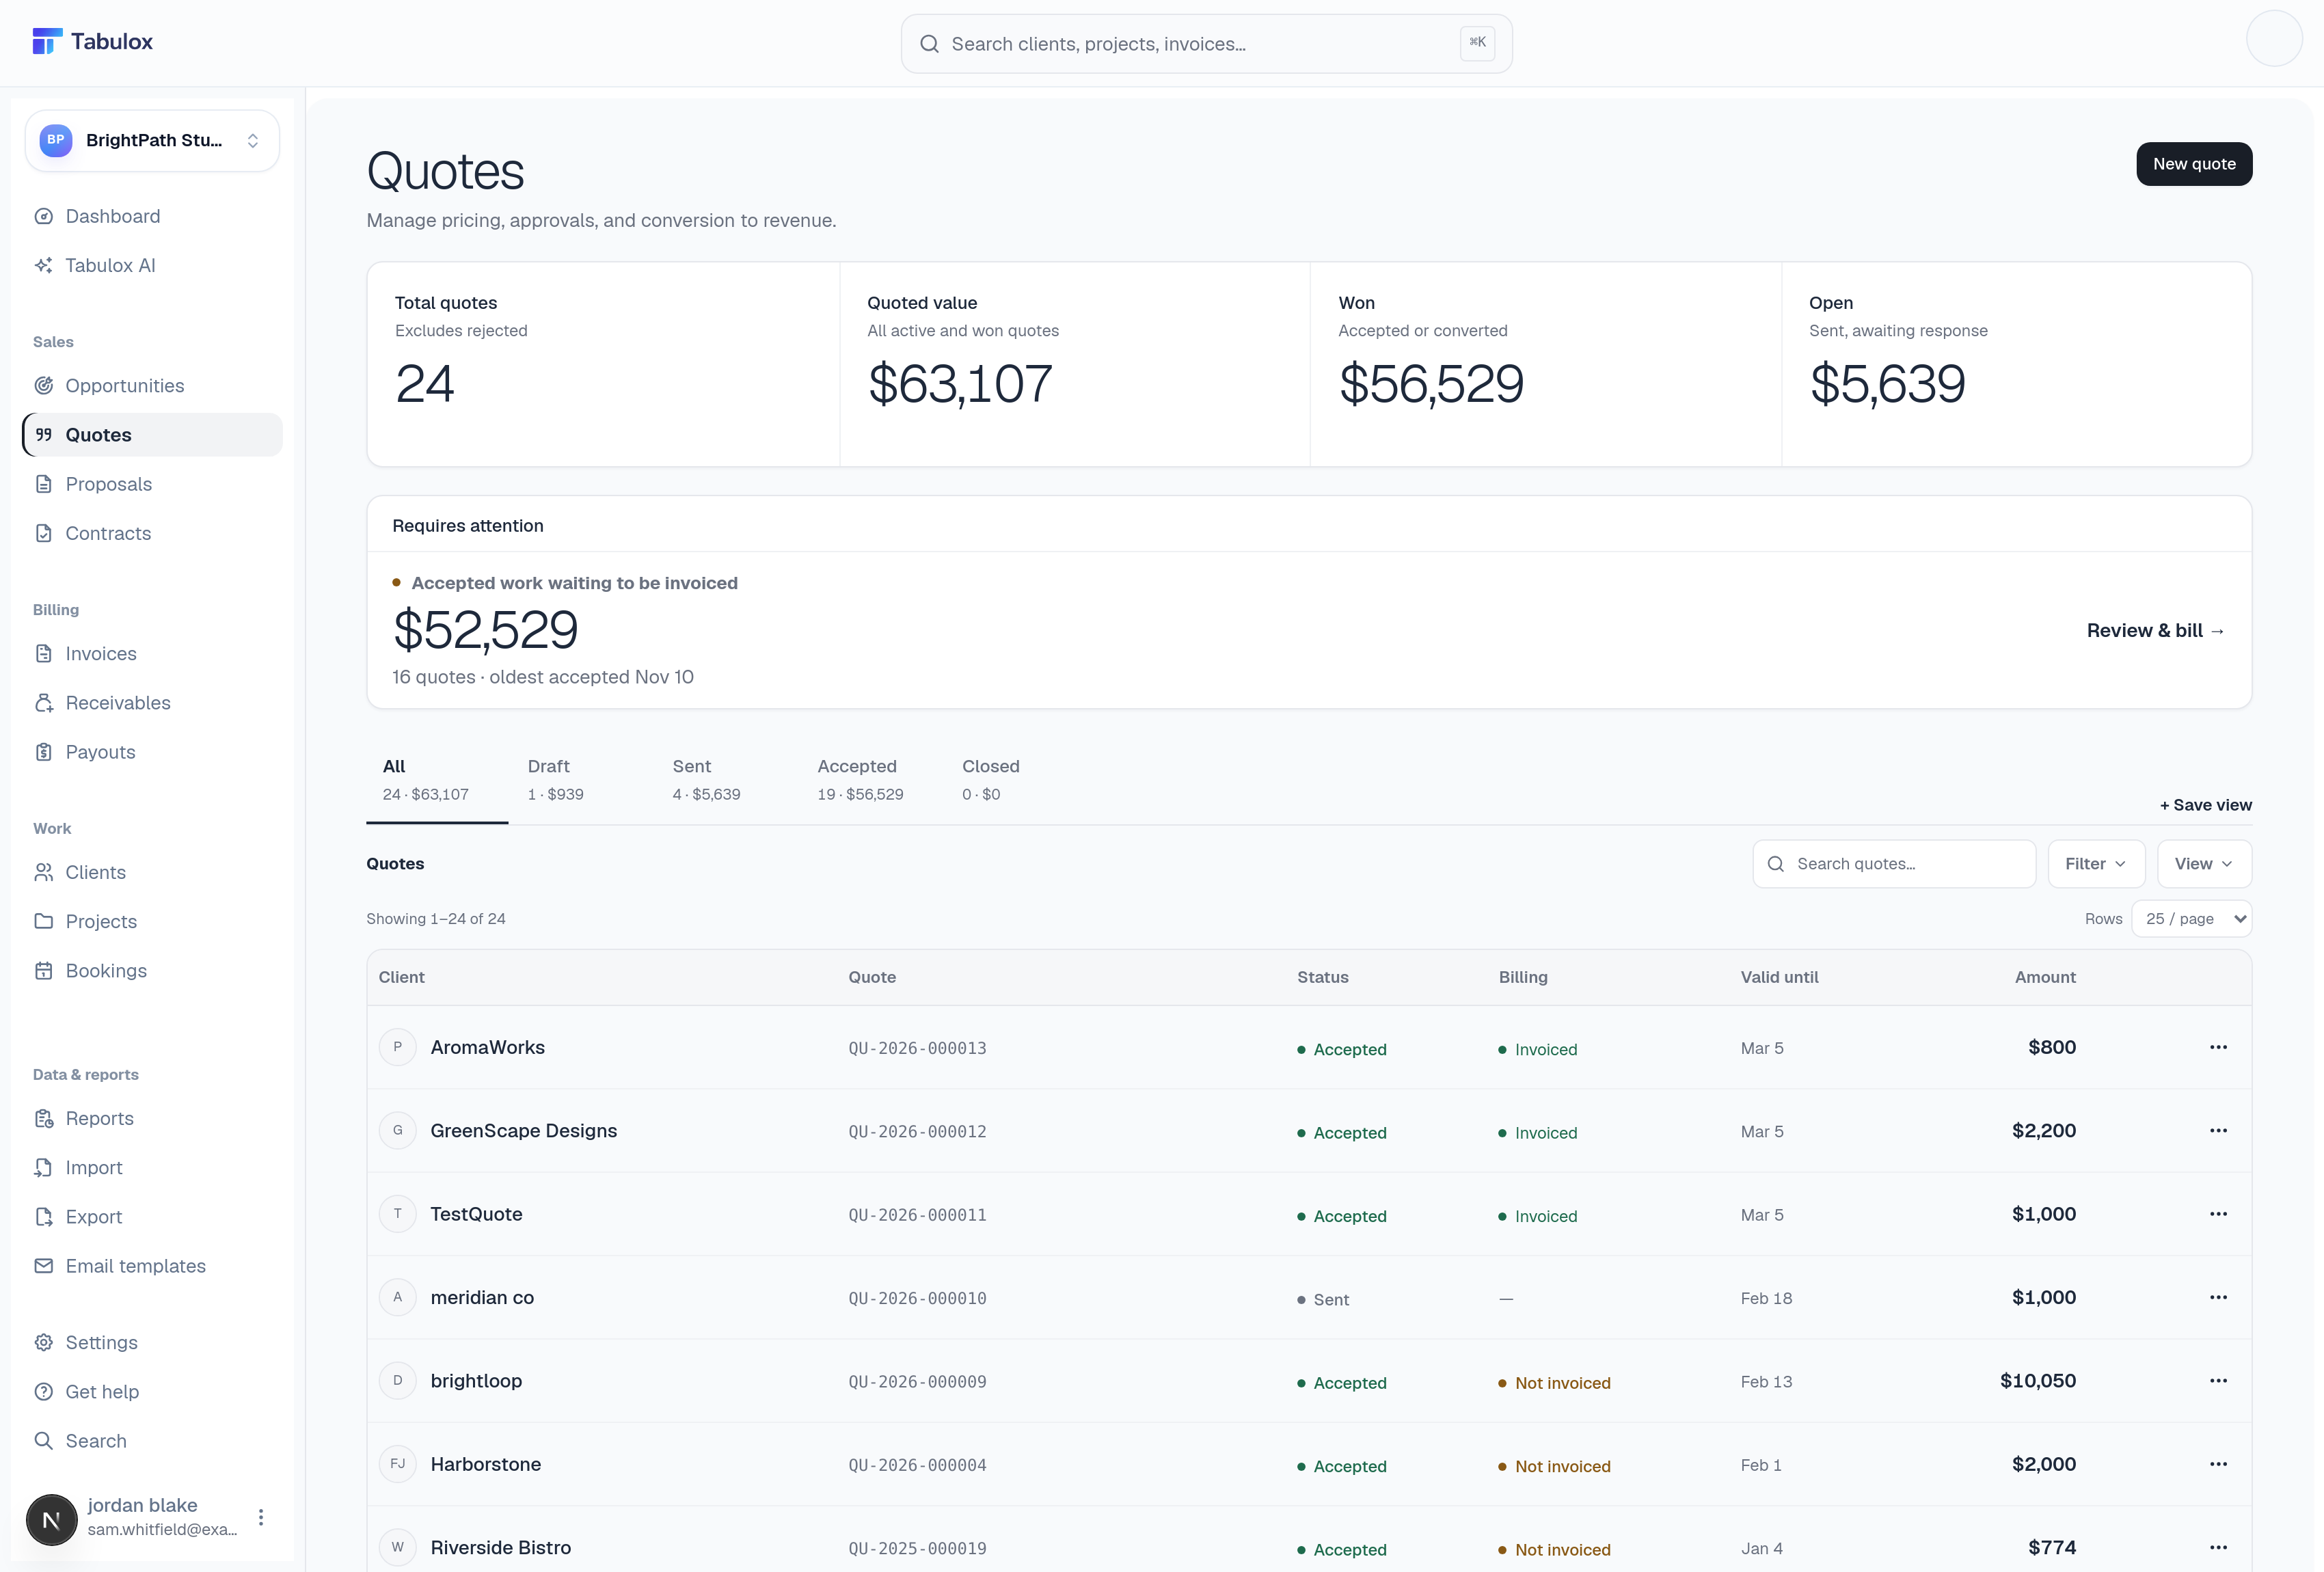The height and width of the screenshot is (1572, 2324).
Task: Open the AromaWorks client link
Action: coord(488,1047)
